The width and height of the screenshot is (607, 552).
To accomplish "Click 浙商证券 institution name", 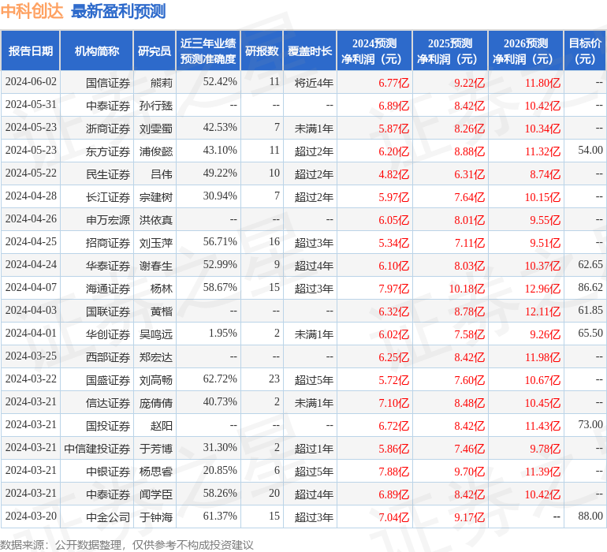I will tap(108, 129).
